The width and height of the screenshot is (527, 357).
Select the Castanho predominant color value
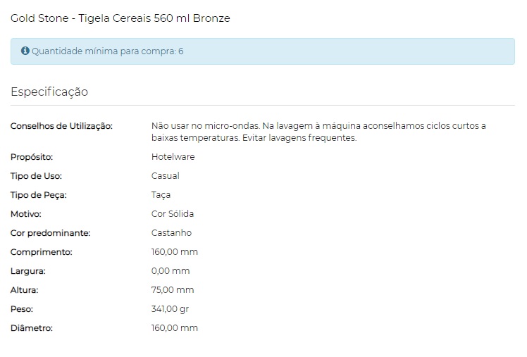pyautogui.click(x=171, y=233)
